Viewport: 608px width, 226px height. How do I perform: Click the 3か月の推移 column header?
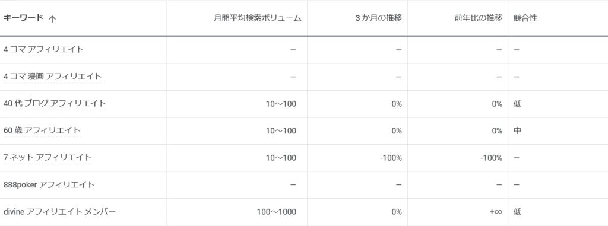click(378, 18)
